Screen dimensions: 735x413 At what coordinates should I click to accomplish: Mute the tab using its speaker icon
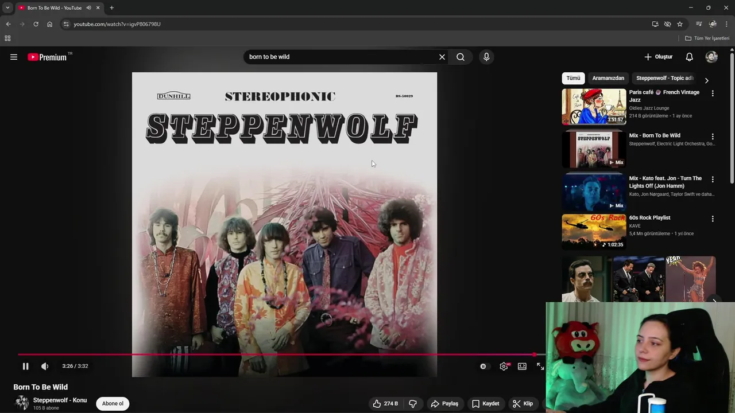click(x=88, y=8)
